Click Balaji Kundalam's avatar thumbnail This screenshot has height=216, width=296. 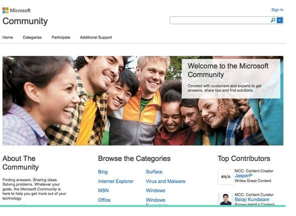pyautogui.click(x=225, y=199)
